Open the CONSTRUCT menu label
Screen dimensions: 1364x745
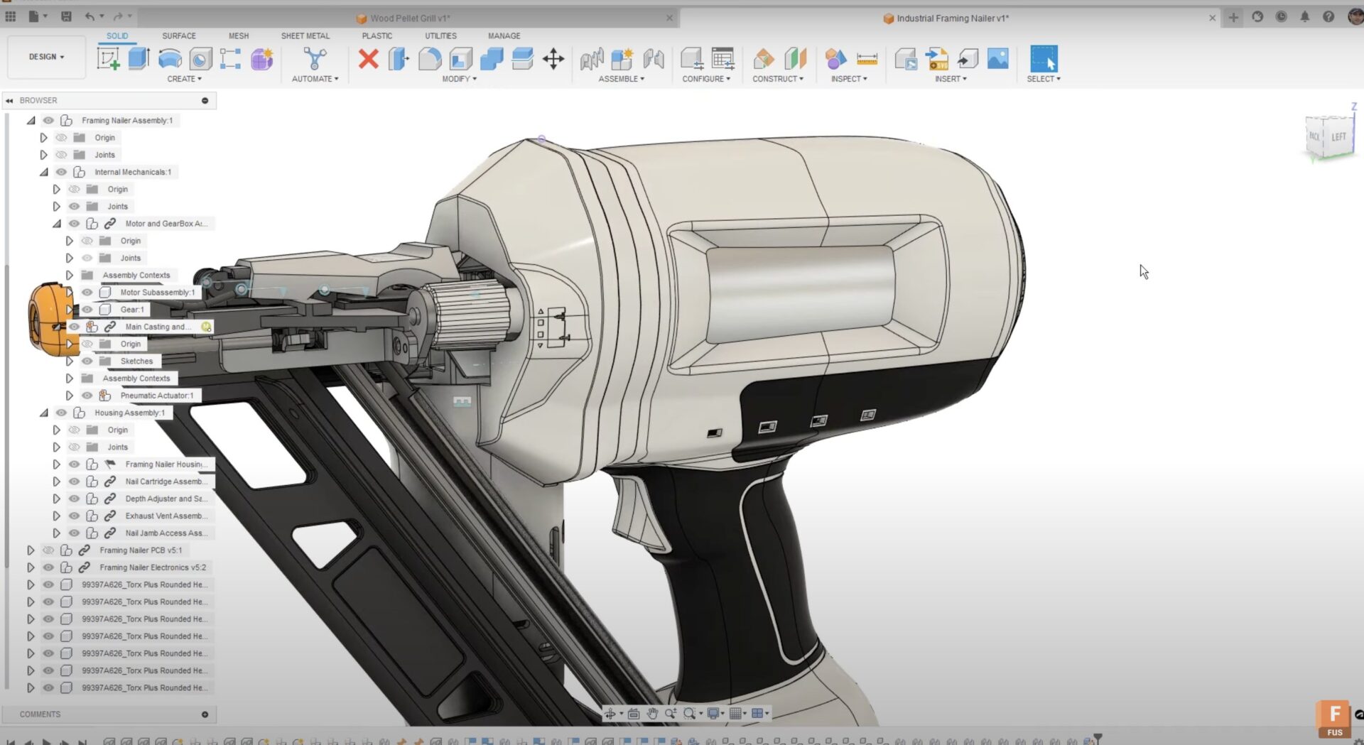(x=777, y=79)
